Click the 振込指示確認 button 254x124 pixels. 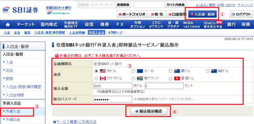149,111
